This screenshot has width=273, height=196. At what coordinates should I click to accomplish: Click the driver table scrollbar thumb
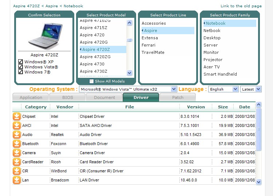click(259, 129)
